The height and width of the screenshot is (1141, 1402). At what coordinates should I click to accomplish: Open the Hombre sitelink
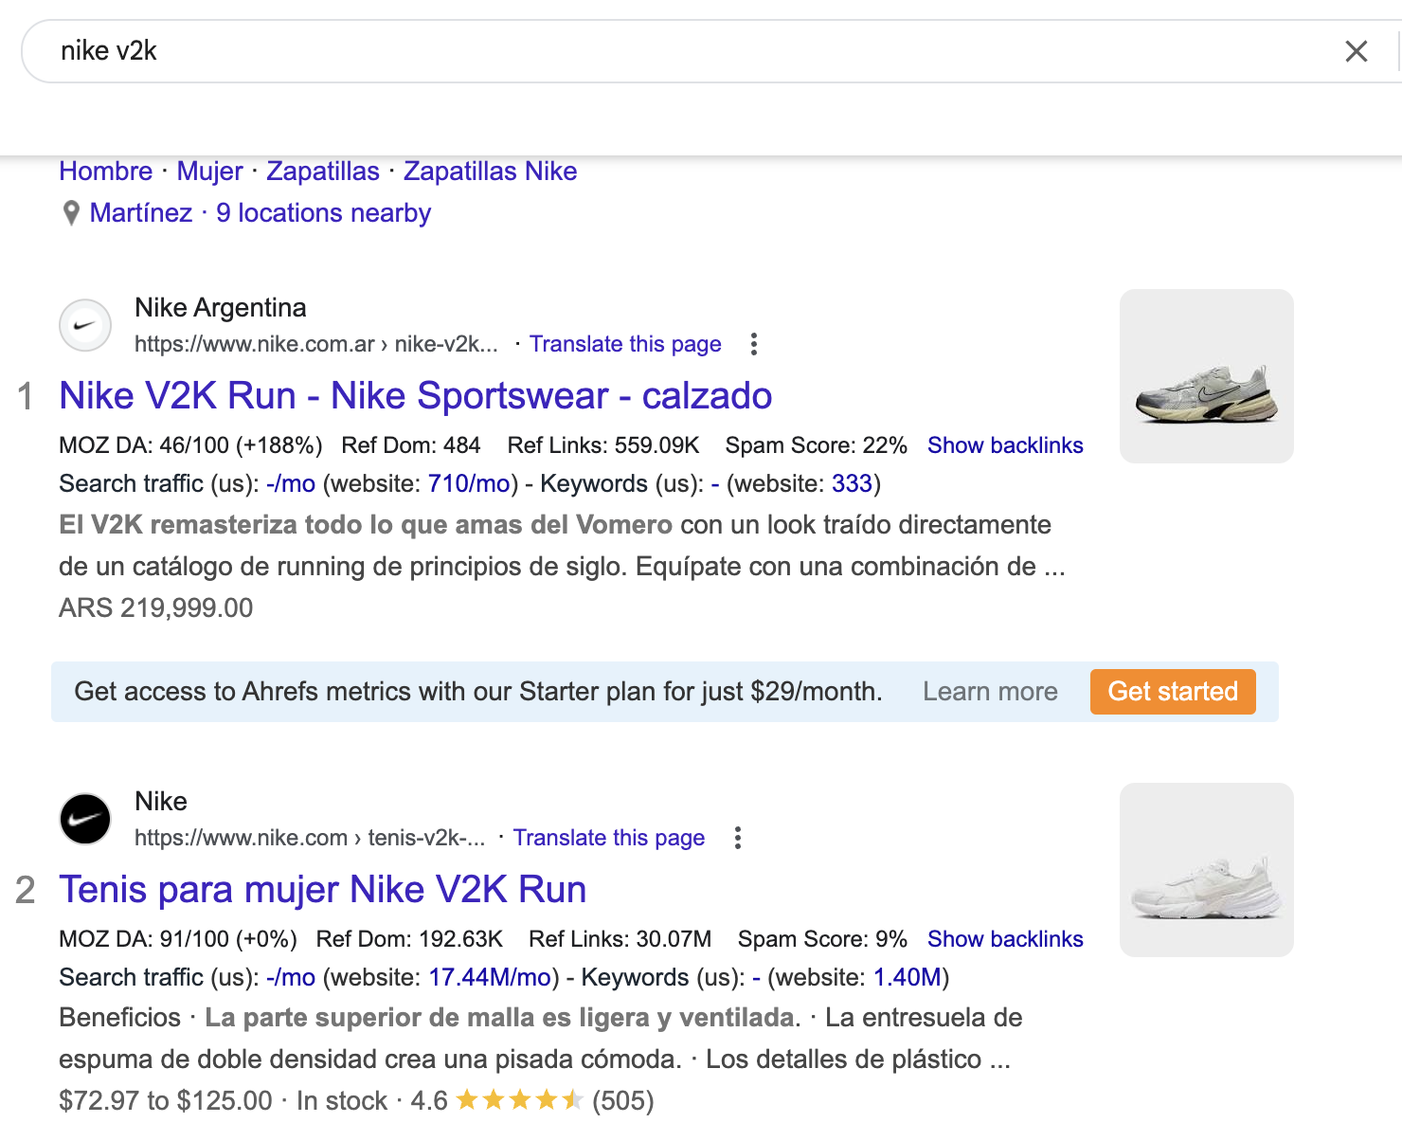105,172
